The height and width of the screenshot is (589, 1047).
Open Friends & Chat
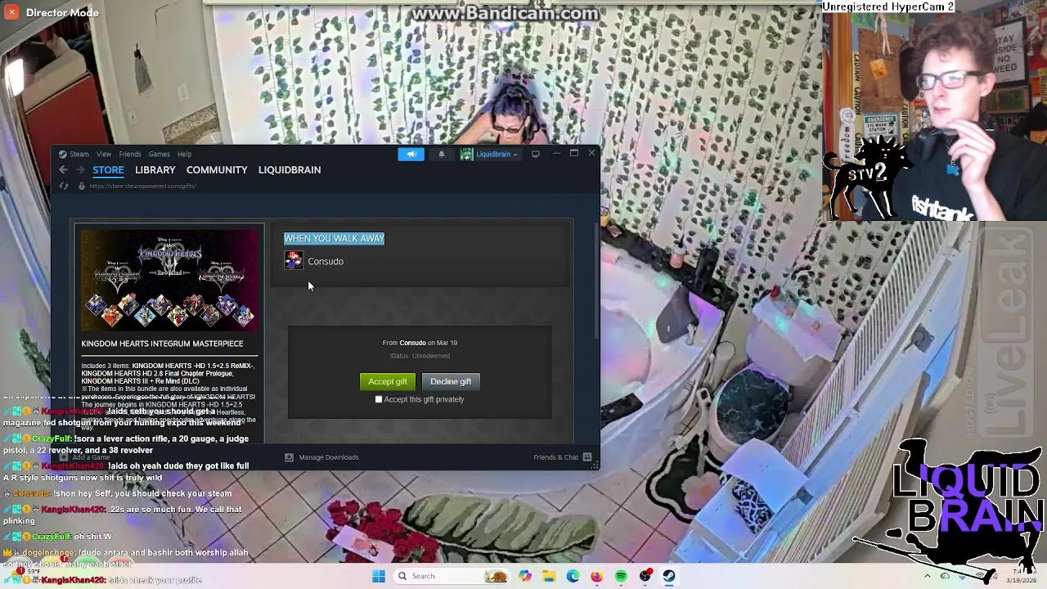click(x=556, y=457)
